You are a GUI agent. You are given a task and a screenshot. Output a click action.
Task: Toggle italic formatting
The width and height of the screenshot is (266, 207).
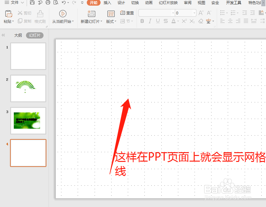[150, 21]
